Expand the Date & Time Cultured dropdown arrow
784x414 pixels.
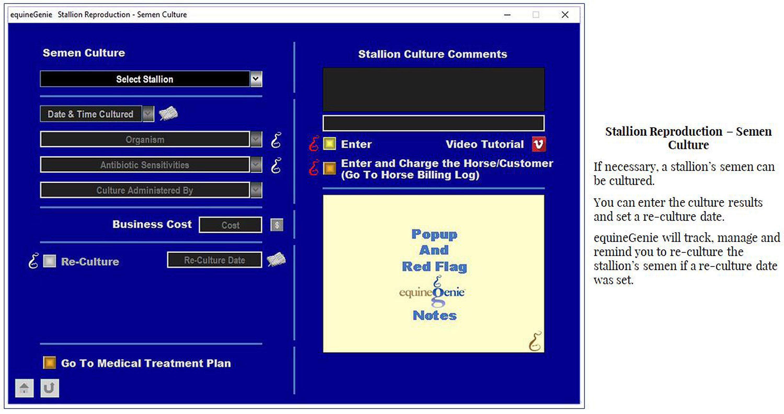coord(148,114)
